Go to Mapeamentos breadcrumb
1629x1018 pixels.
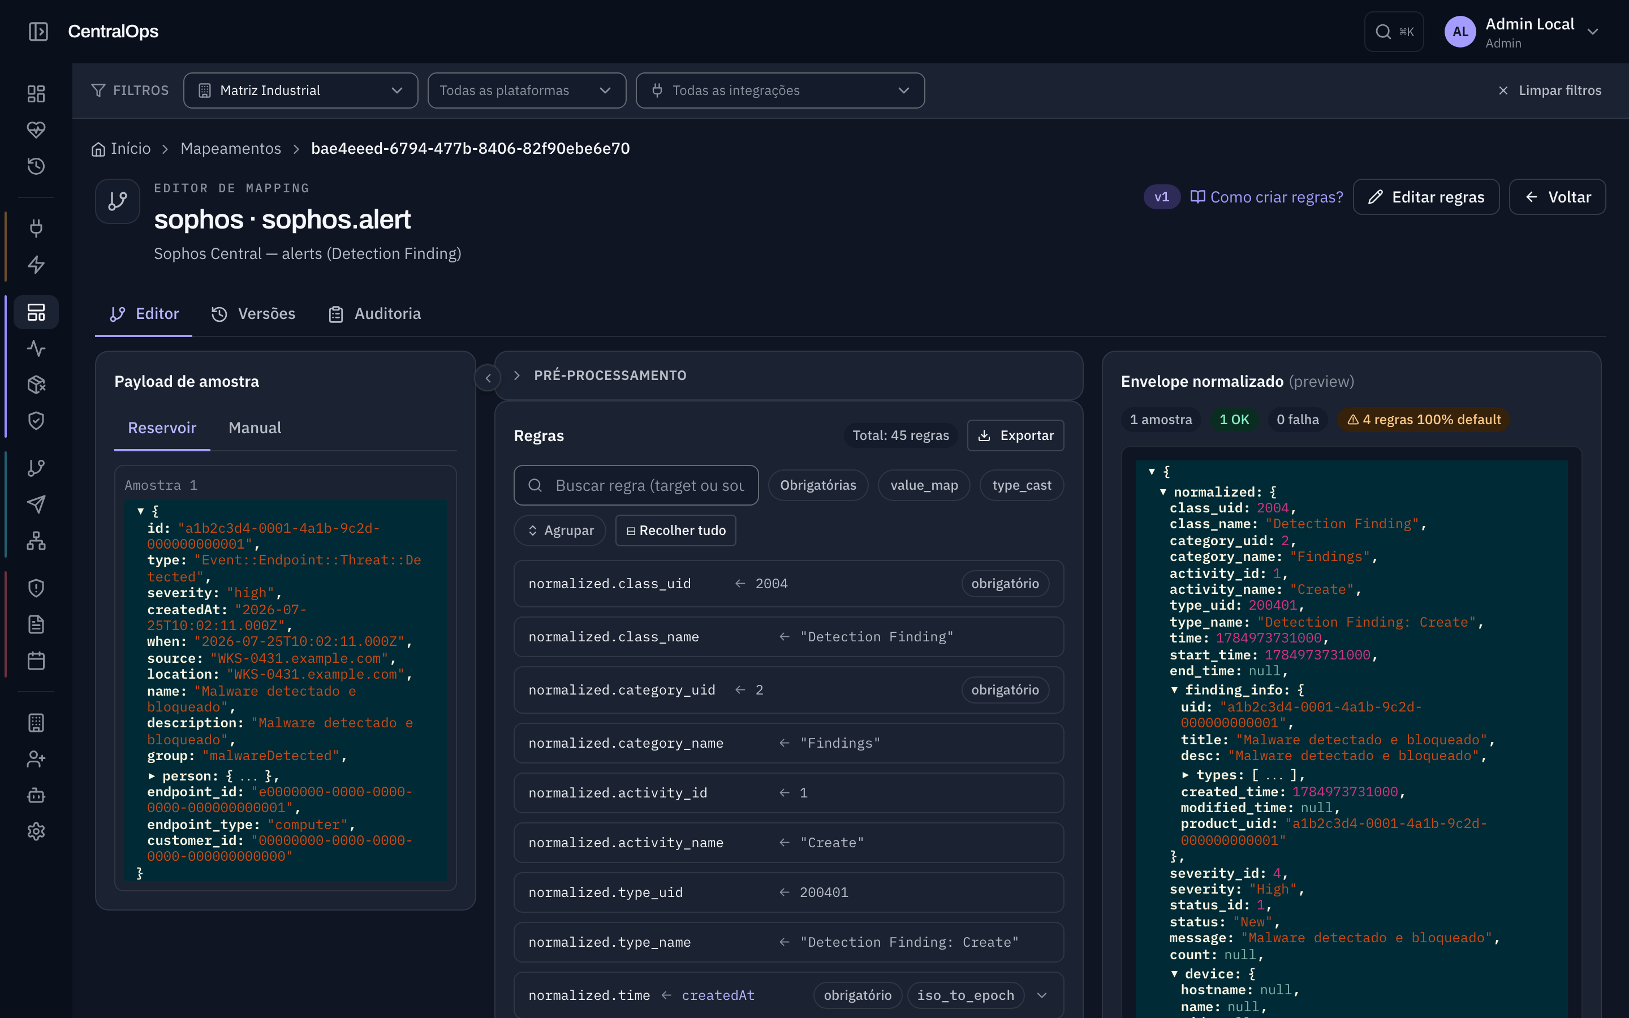click(231, 149)
